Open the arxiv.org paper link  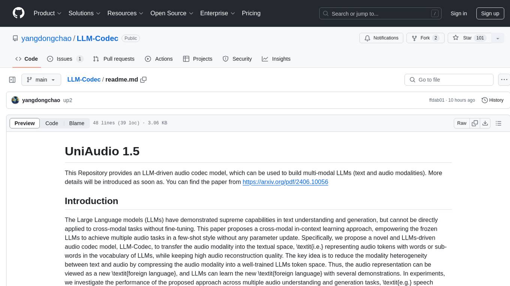285,182
